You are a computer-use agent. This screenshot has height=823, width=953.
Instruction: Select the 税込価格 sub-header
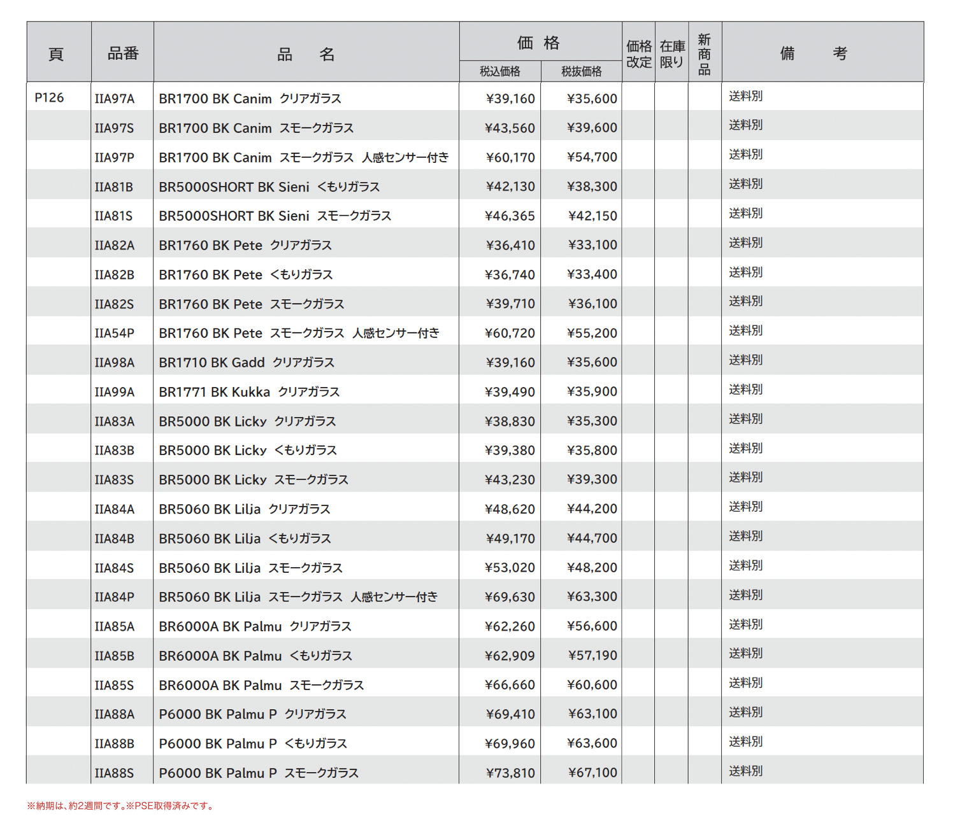[x=499, y=71]
